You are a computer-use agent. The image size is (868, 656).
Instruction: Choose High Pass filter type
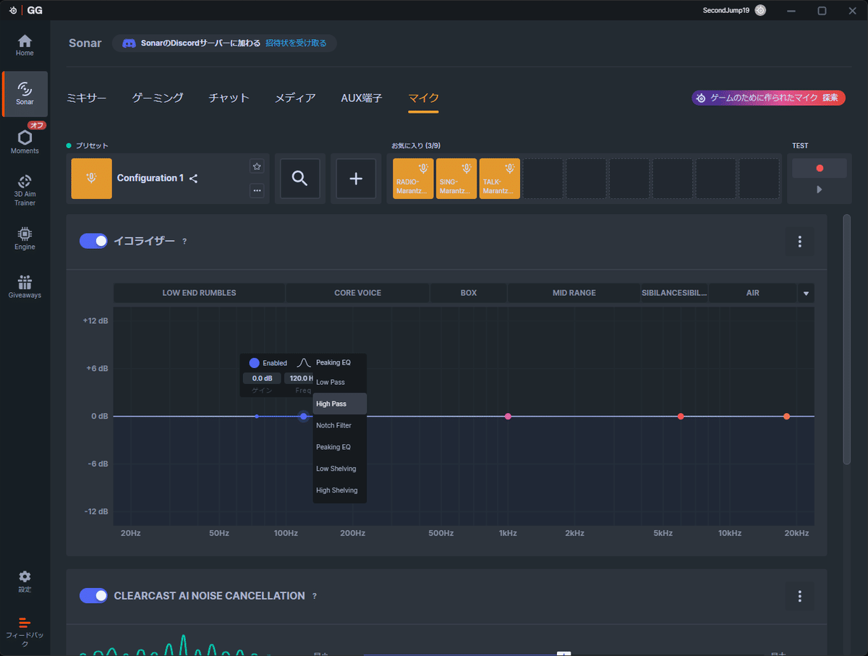[340, 404]
